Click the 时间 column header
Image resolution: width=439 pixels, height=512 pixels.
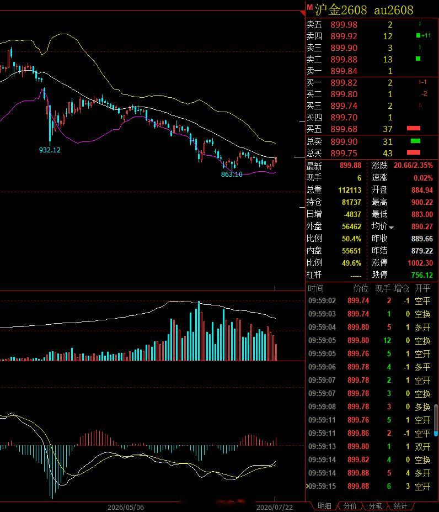pos(315,289)
